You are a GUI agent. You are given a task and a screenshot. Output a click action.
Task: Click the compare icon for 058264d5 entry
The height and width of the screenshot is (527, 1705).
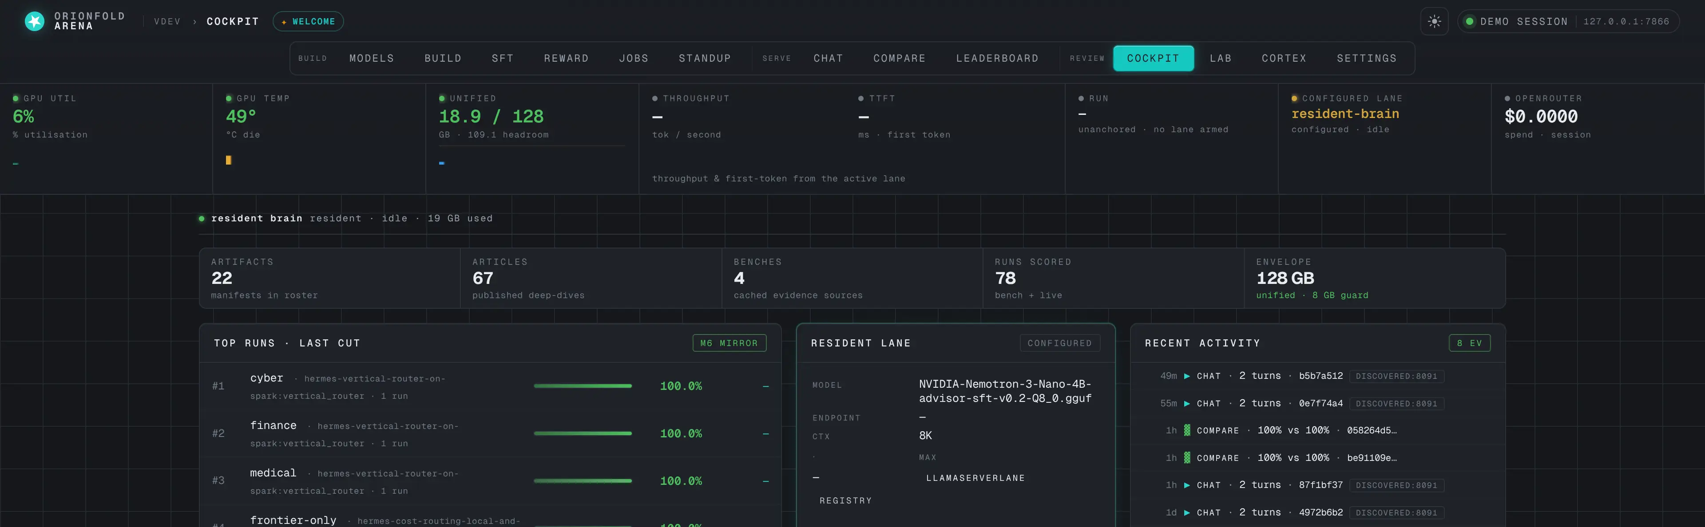[x=1187, y=430]
